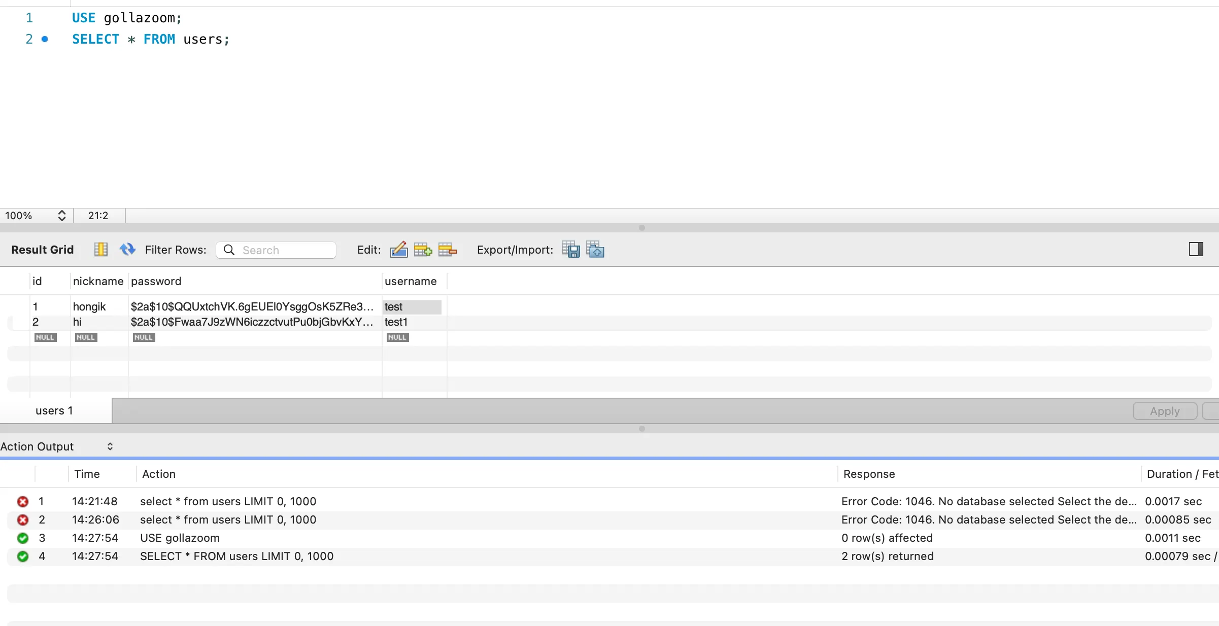Open the Action Output dropdown
This screenshot has width=1219, height=626.
110,446
